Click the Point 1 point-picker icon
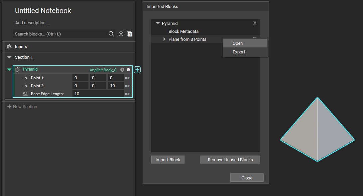 (x=25, y=78)
